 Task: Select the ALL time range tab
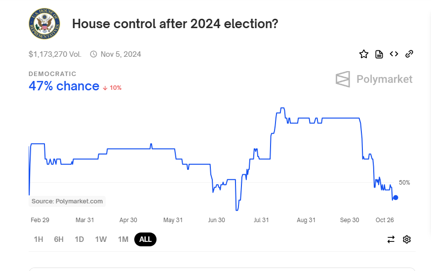coord(145,239)
